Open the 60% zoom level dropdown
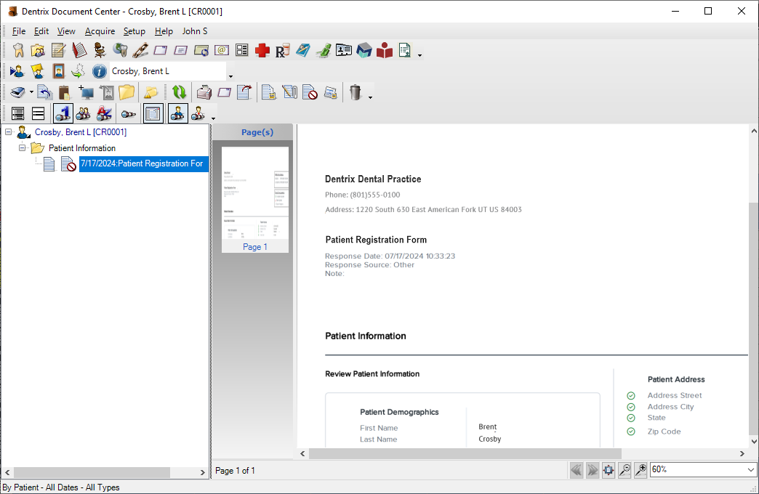This screenshot has height=494, width=759. pyautogui.click(x=751, y=470)
